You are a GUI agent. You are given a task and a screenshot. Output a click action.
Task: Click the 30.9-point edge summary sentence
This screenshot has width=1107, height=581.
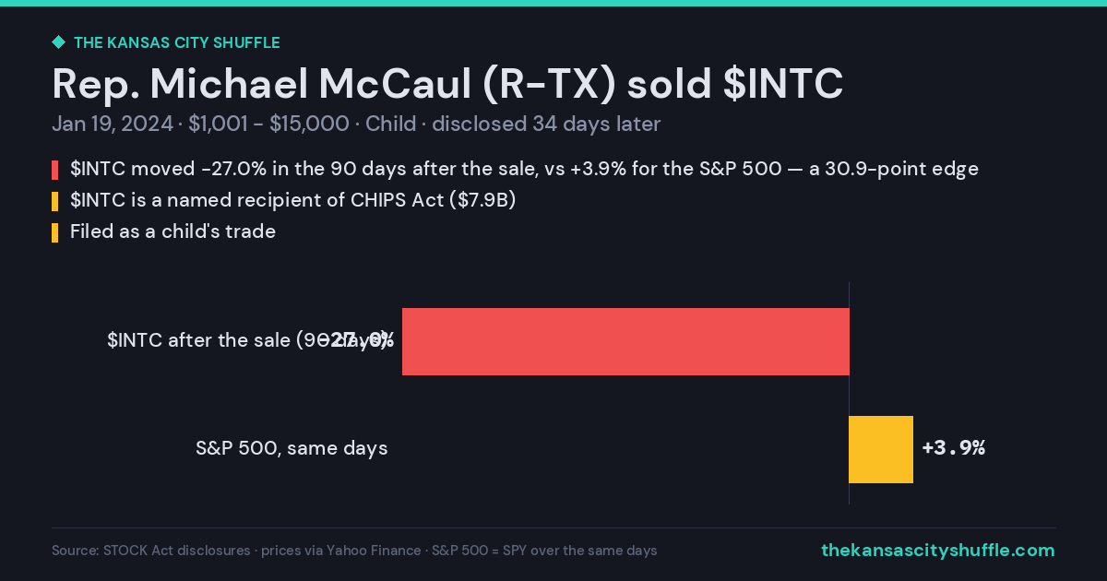(x=524, y=169)
